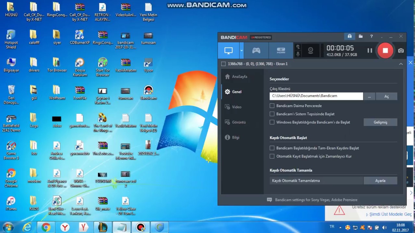Screen dimensions: 415x233
Task: Select Tor Browser desktop icon
Action: [57, 65]
